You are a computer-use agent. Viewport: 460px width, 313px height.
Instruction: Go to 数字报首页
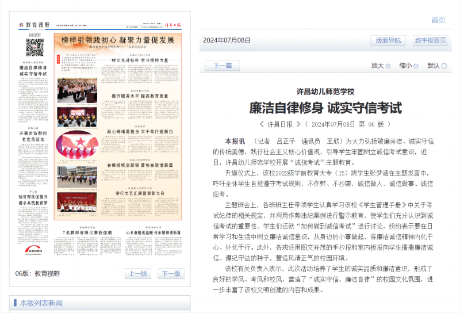(430, 40)
